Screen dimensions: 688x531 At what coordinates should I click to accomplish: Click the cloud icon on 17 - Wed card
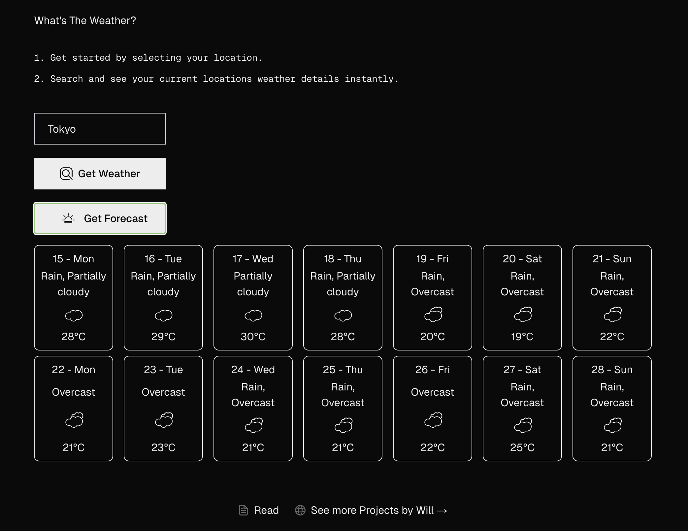[x=253, y=315]
